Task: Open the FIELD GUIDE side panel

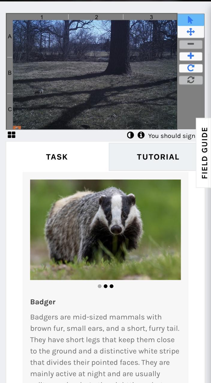Action: tap(204, 153)
